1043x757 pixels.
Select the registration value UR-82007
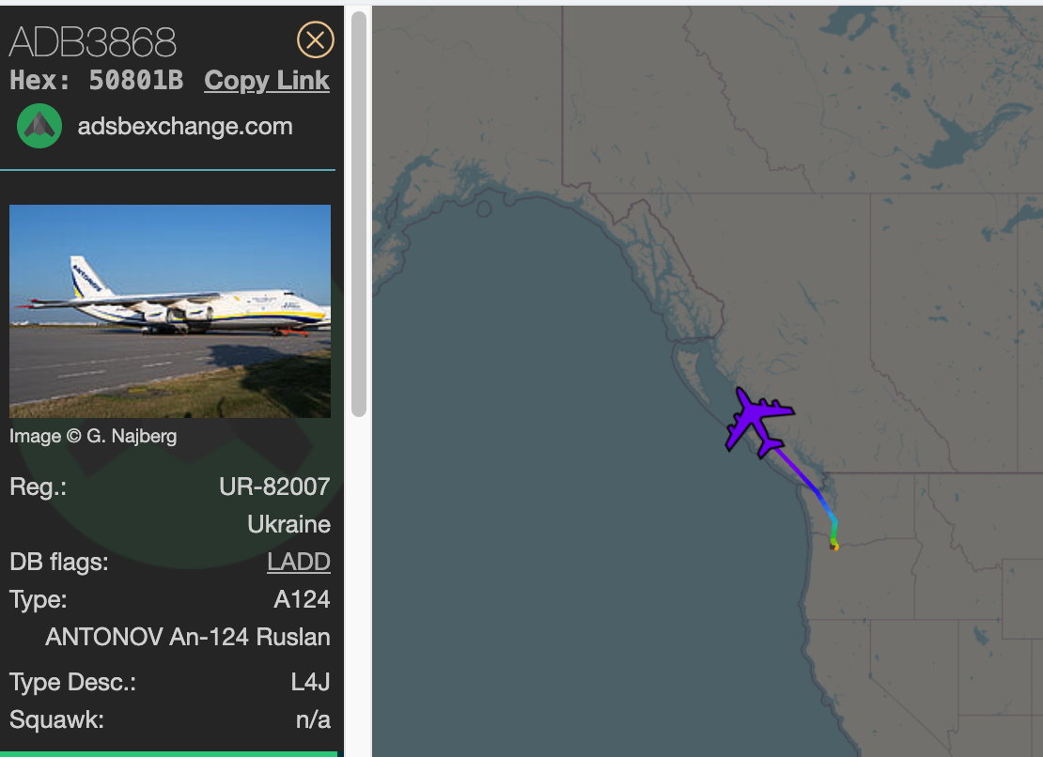(274, 487)
